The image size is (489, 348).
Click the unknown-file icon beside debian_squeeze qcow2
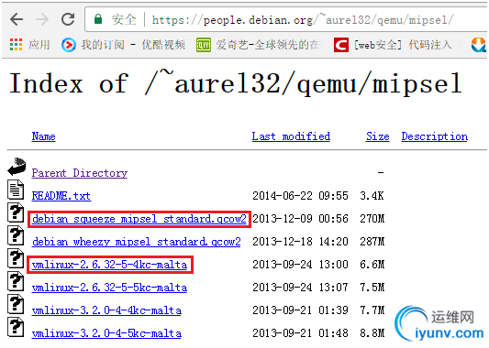click(16, 212)
